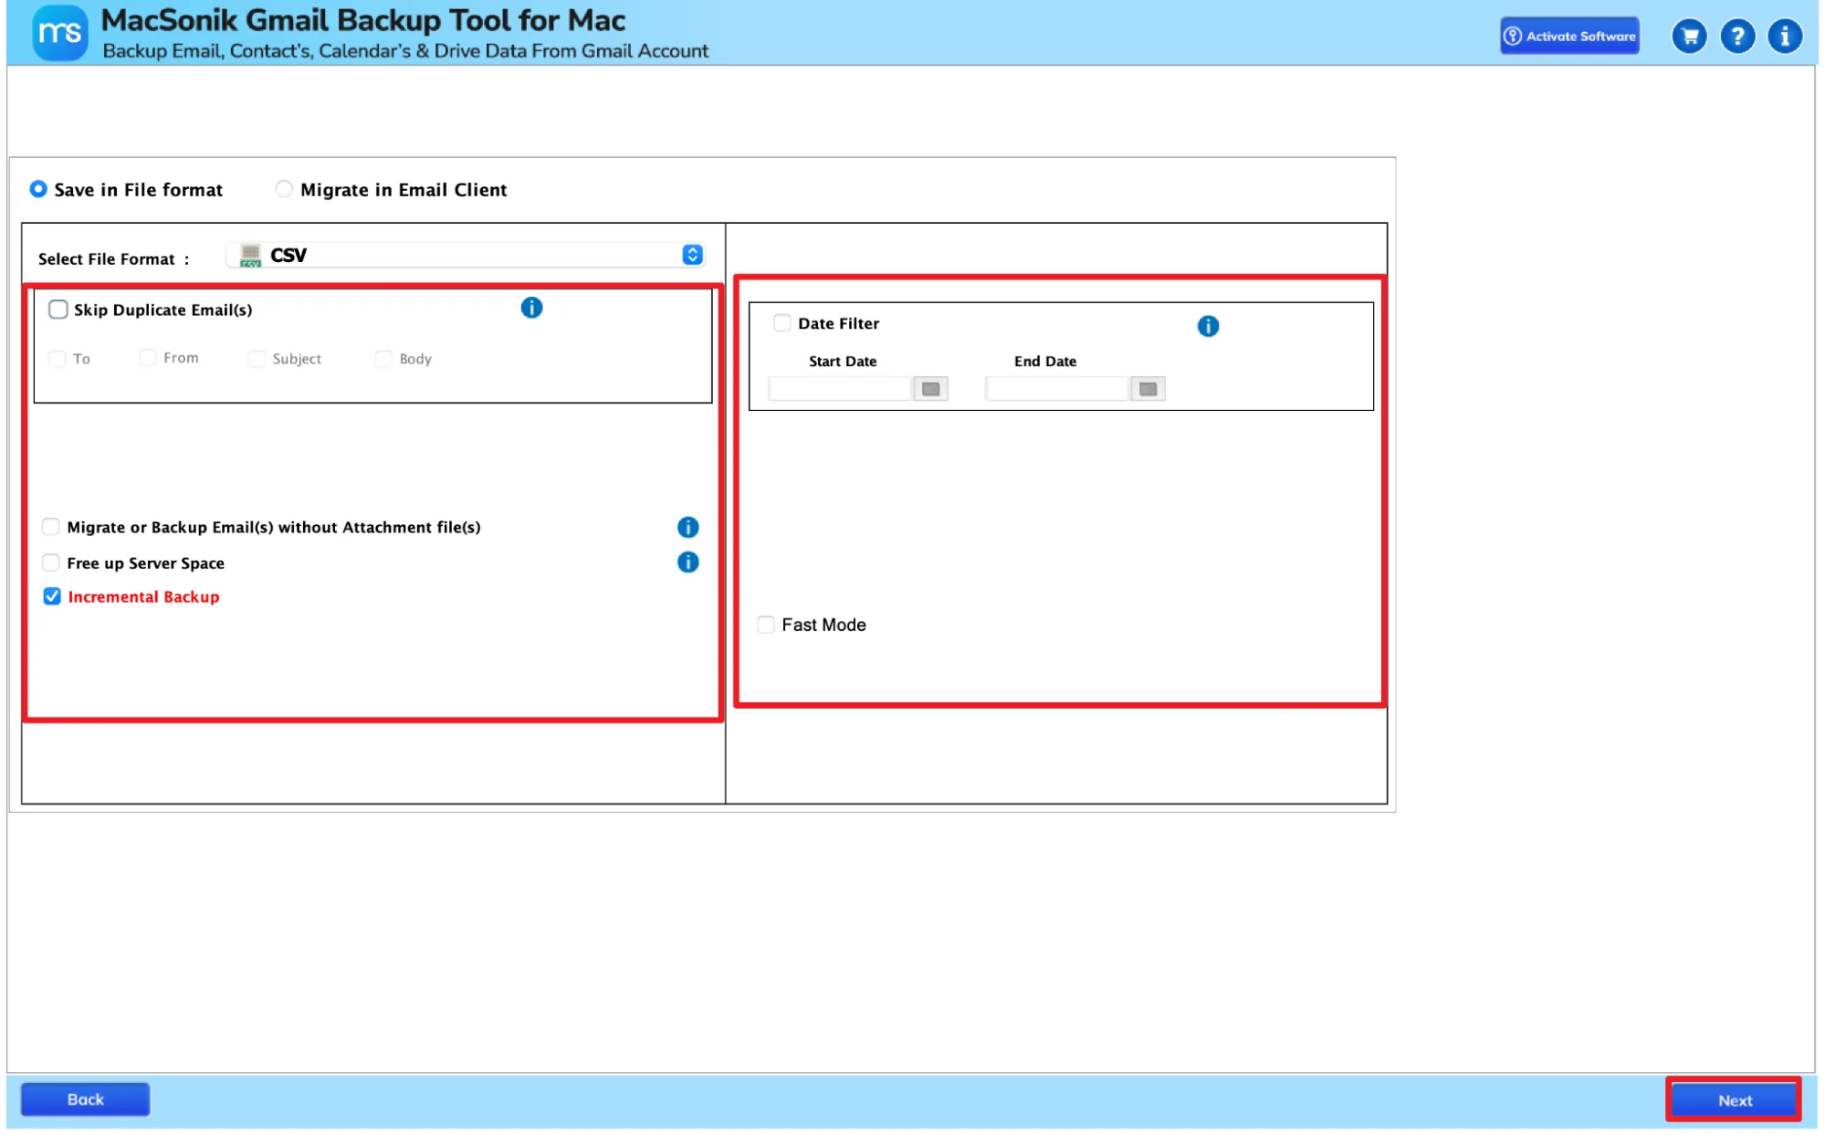Viewport: 1825px width, 1135px height.
Task: Select Save in File format radio button
Action: tap(38, 189)
